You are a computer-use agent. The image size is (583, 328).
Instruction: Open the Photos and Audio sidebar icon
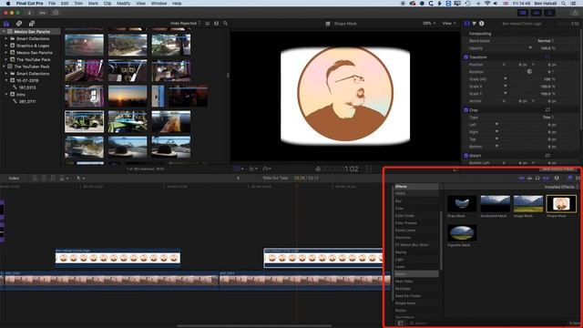[x=19, y=24]
